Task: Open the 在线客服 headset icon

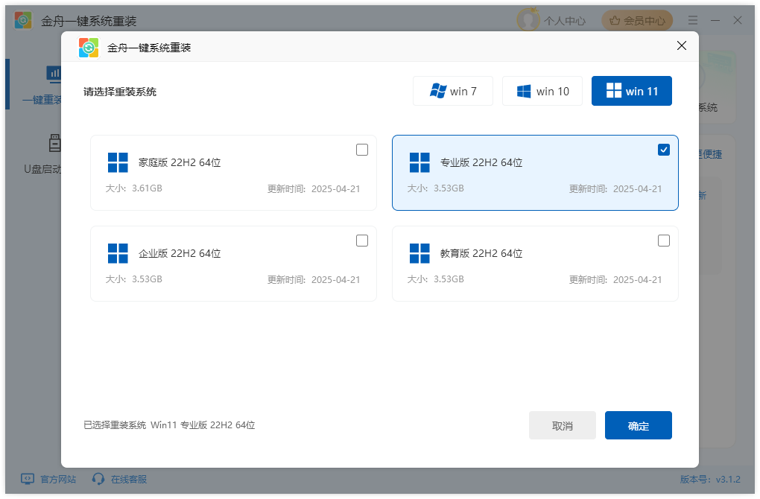Action: point(98,479)
